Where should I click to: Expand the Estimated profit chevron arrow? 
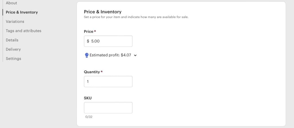pyautogui.click(x=136, y=55)
